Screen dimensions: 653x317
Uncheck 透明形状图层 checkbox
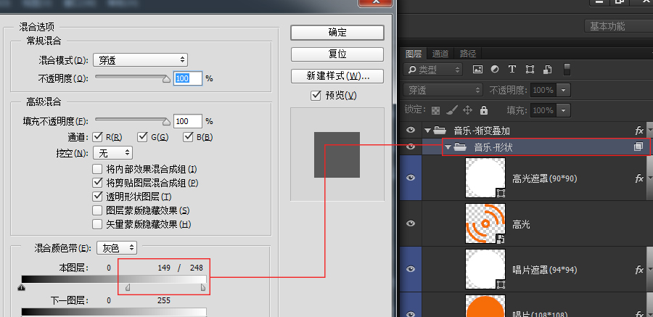click(97, 196)
